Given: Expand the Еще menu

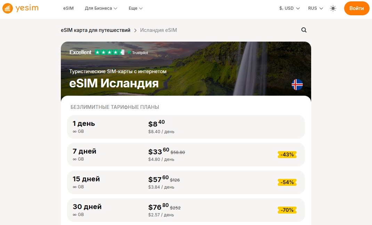Looking at the screenshot, I should pyautogui.click(x=135, y=8).
